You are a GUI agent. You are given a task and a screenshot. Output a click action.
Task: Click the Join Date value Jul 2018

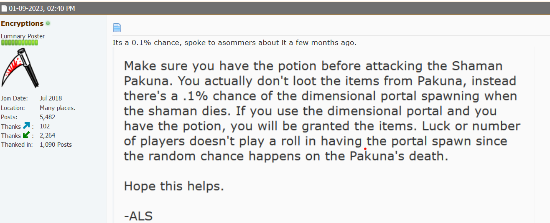(x=51, y=98)
